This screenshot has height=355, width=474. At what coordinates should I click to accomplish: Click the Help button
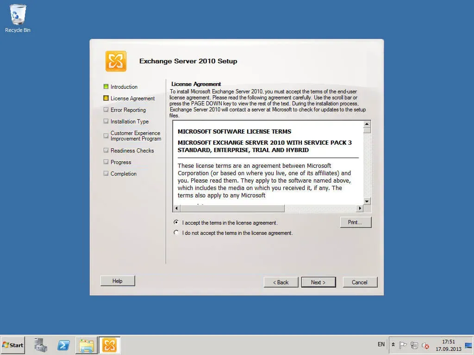(x=118, y=281)
